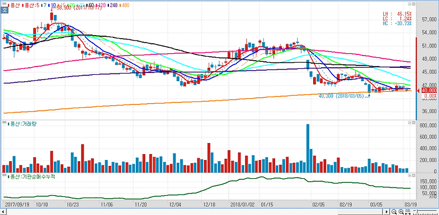
Task: Minimize the price chart panel
Action: click(x=410, y=4)
